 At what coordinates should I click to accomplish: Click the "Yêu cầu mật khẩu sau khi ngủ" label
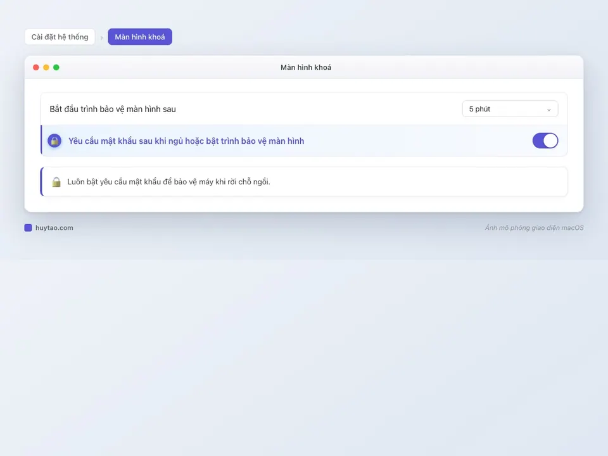[x=186, y=141]
